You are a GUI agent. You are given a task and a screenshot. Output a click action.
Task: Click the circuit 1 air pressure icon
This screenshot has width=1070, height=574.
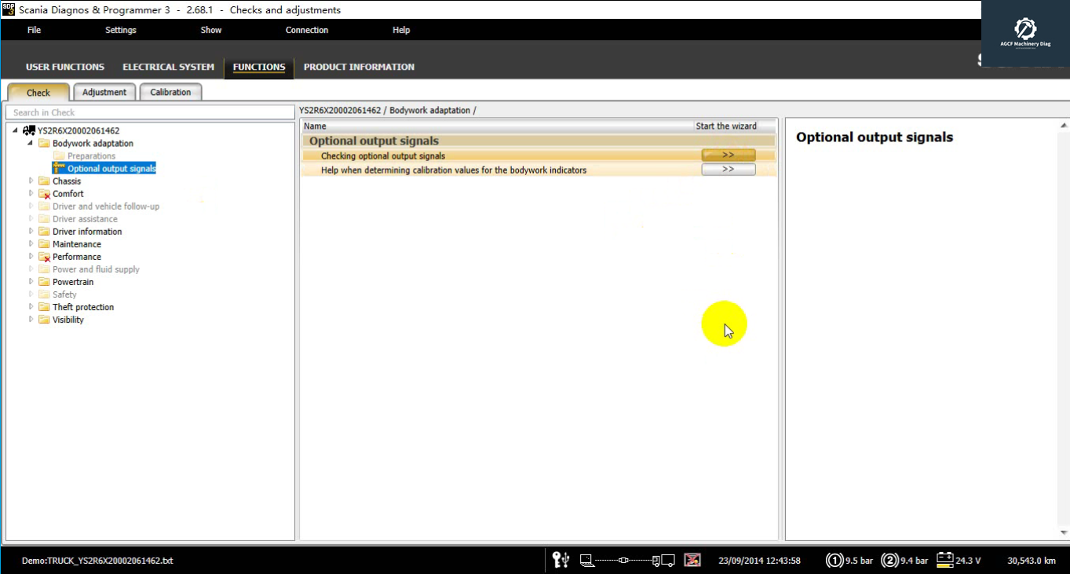[x=834, y=561]
